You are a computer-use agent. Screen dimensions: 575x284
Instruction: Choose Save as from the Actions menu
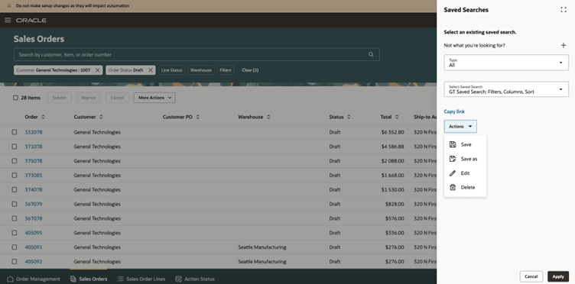(x=465, y=159)
